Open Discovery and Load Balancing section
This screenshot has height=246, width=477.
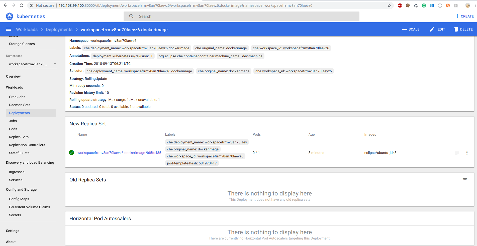[x=30, y=162]
